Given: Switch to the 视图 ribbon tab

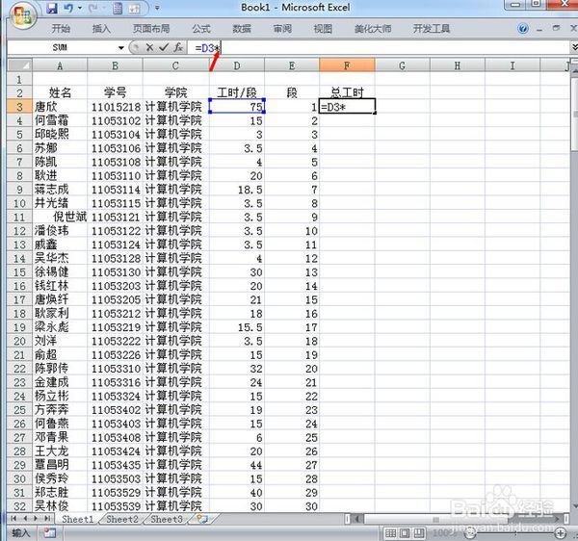Looking at the screenshot, I should click(x=323, y=28).
